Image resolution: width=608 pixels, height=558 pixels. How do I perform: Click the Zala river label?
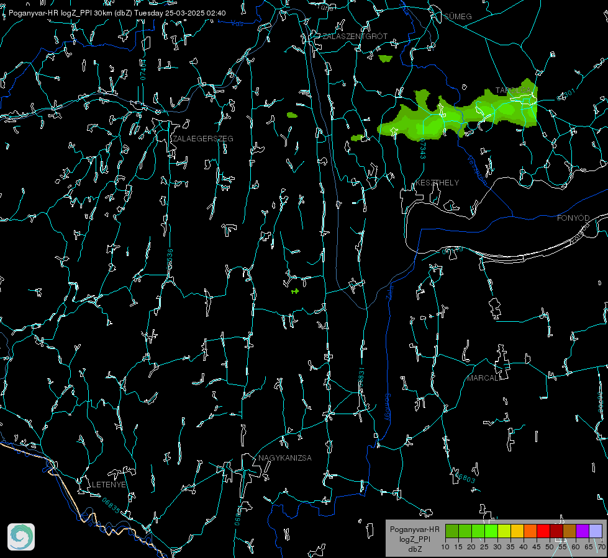[389, 292]
